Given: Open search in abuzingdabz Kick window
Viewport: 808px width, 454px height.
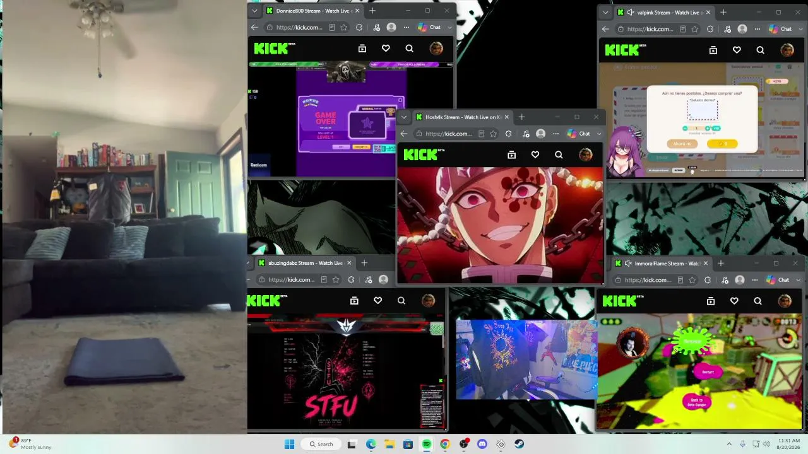Looking at the screenshot, I should (x=401, y=301).
